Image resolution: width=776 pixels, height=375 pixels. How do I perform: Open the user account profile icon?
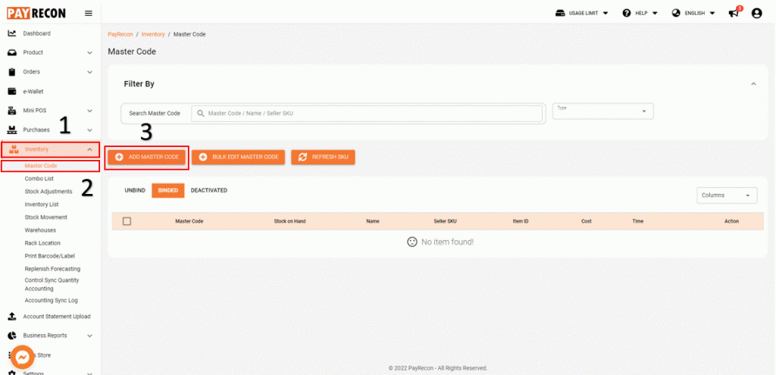(x=757, y=14)
